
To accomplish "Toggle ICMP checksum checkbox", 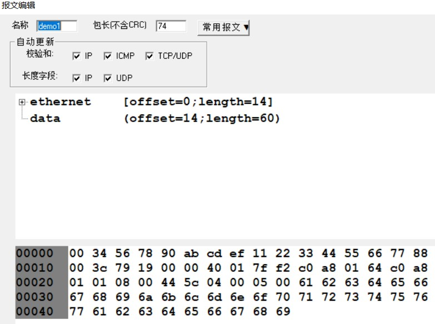I will click(x=108, y=56).
